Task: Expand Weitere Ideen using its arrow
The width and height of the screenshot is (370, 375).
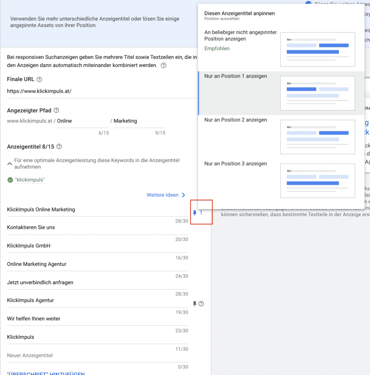Action: (184, 195)
